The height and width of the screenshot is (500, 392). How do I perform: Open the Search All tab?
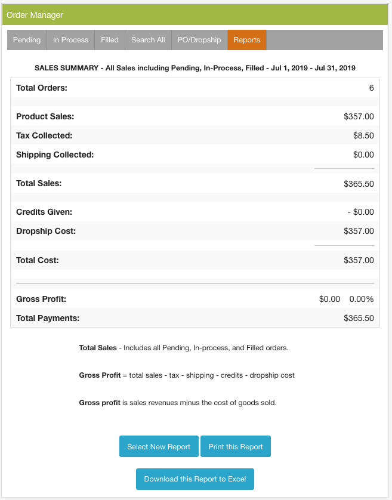pos(148,40)
